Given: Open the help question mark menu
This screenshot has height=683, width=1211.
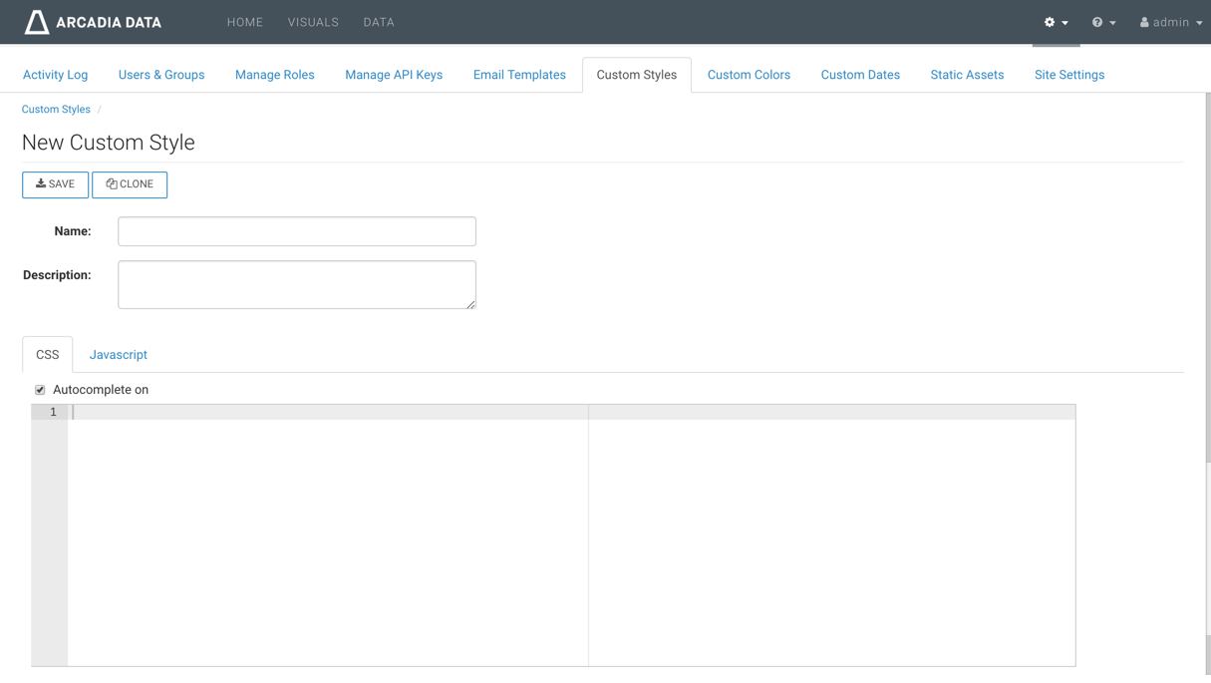Looking at the screenshot, I should pos(1102,22).
